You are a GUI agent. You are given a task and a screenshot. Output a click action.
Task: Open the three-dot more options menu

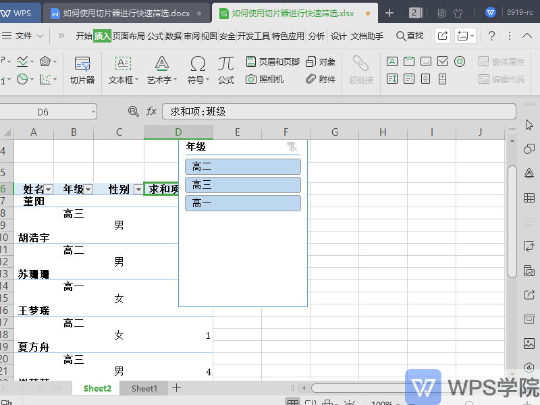pos(510,36)
